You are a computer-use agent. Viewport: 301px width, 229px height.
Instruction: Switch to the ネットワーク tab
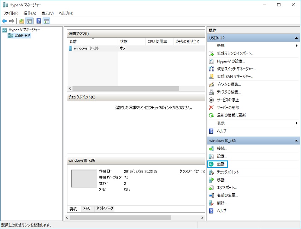105,209
